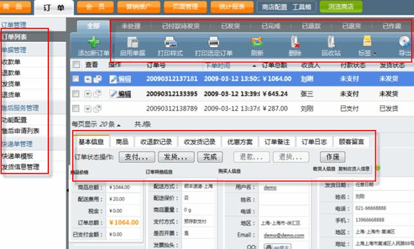Open order 20090312133395 in new window icon
414x249 pixels.
point(97,93)
